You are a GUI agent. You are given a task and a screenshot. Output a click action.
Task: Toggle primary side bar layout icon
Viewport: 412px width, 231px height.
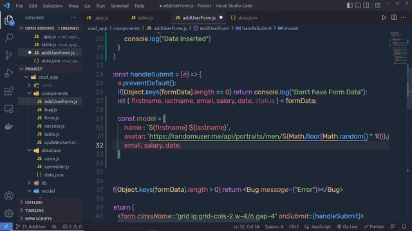click(350, 6)
